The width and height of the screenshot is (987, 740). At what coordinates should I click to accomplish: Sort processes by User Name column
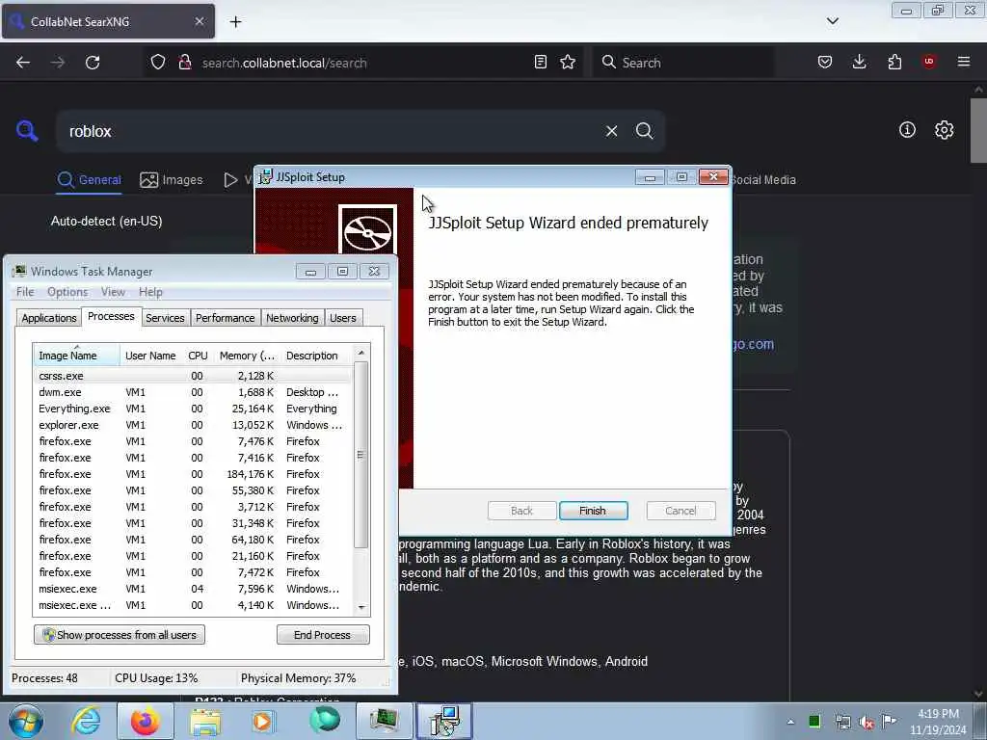pos(150,356)
